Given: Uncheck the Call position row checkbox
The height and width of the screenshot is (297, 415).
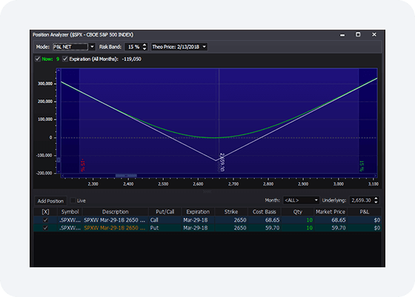Looking at the screenshot, I should [45, 220].
